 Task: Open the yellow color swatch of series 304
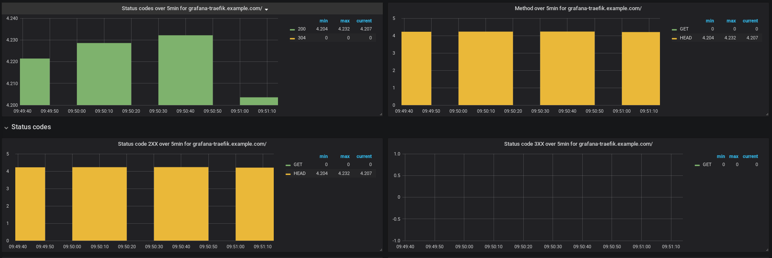[x=292, y=39]
